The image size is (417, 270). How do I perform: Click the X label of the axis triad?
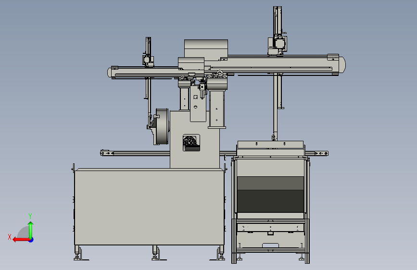pos(10,237)
